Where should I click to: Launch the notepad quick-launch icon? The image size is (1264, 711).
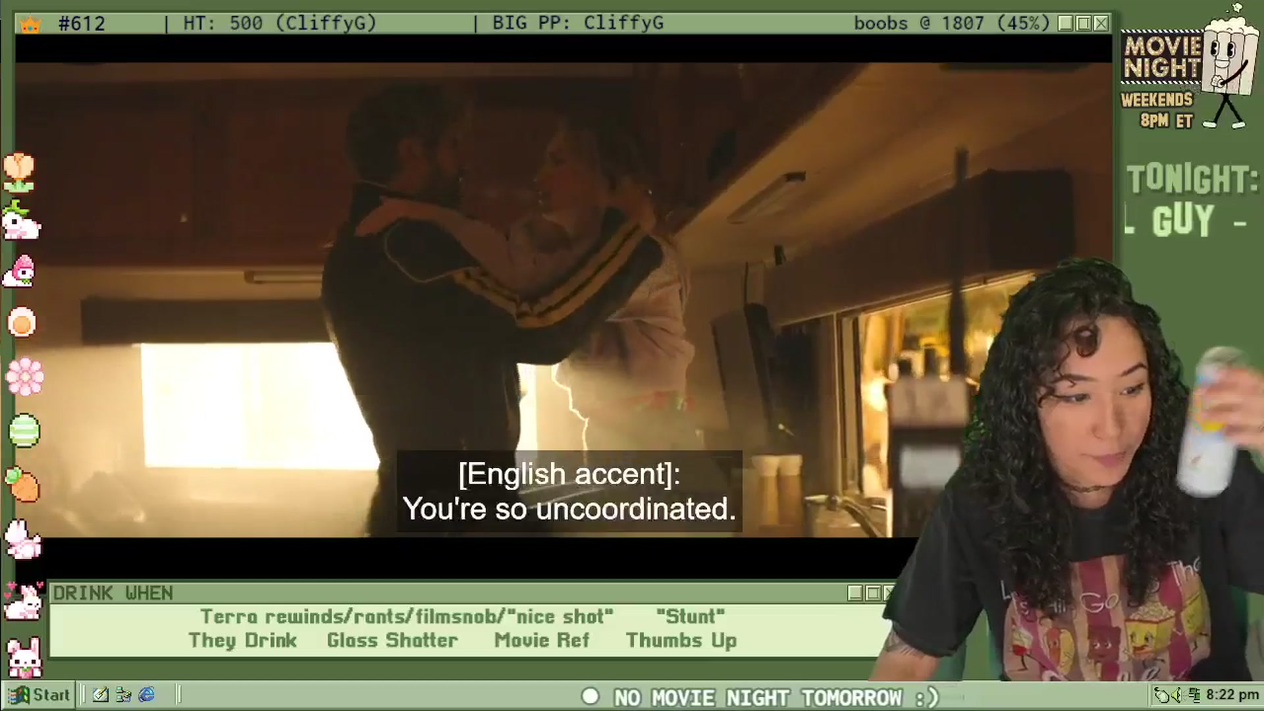click(101, 695)
